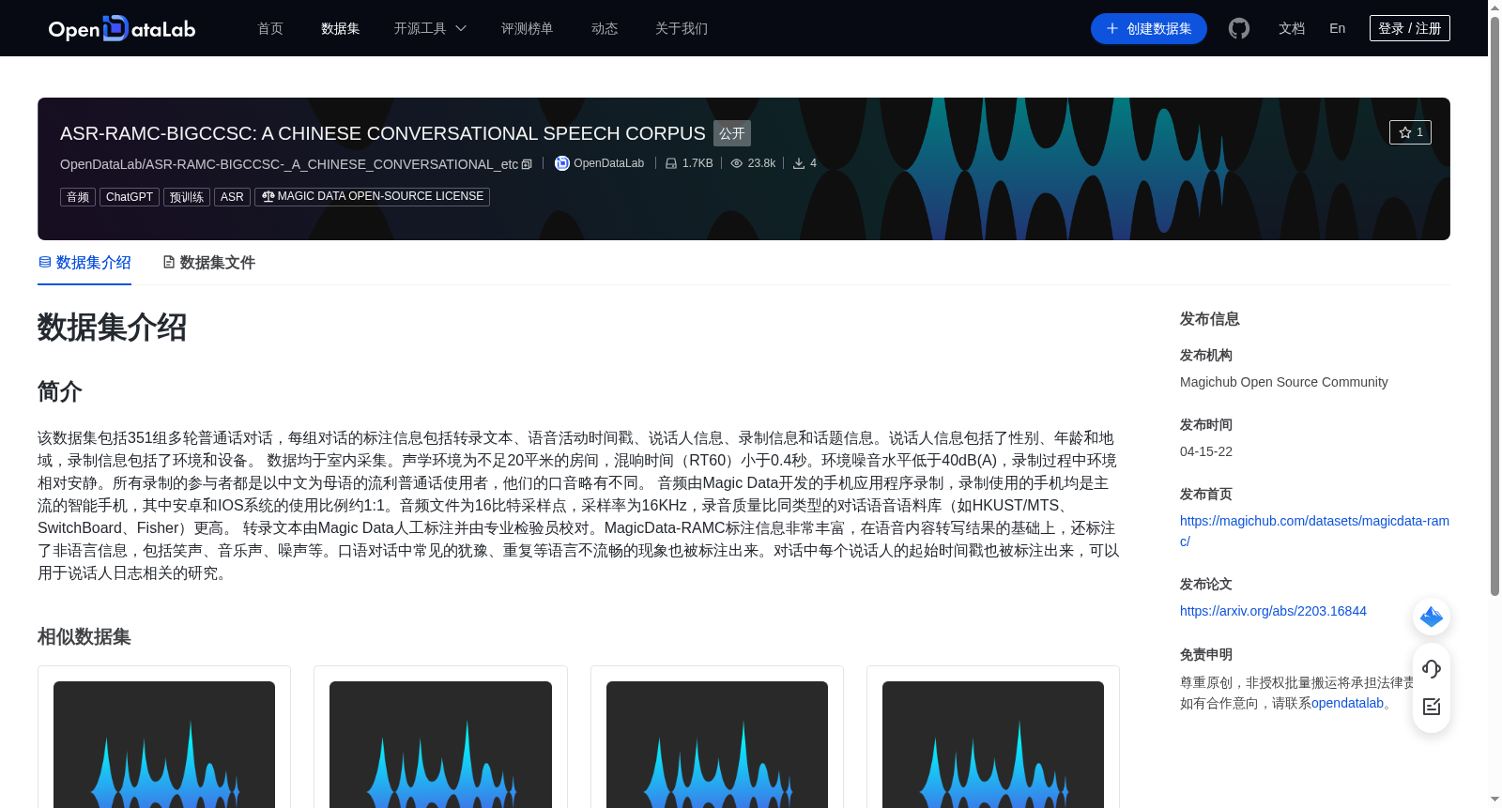Viewport: 1502px width, 808px height.
Task: Click MAGIC DATA OPEN-SOURCE LICENSE tag
Action: [373, 197]
